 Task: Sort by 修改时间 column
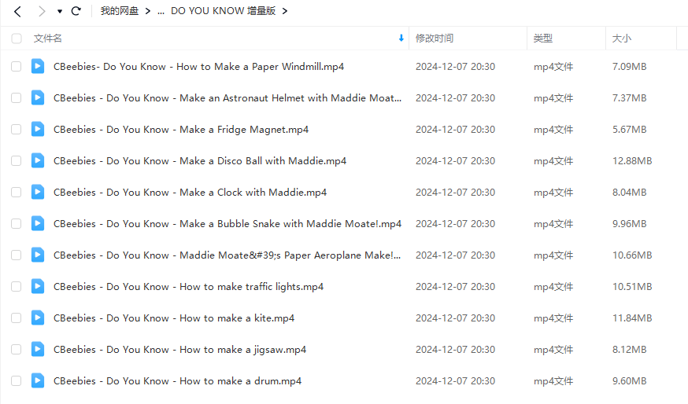pos(435,39)
